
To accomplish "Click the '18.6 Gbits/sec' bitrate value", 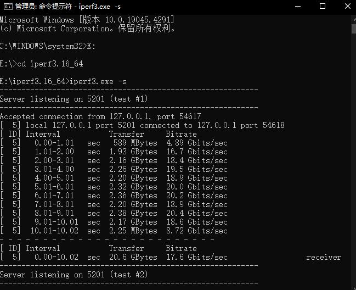I will pyautogui.click(x=196, y=222).
